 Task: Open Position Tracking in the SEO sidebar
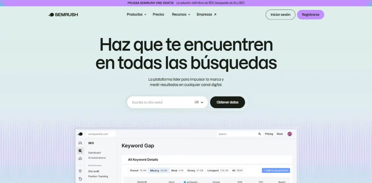(x=98, y=176)
